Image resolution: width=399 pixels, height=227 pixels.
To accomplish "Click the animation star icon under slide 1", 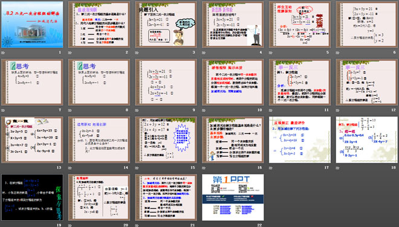I will 3,53.
